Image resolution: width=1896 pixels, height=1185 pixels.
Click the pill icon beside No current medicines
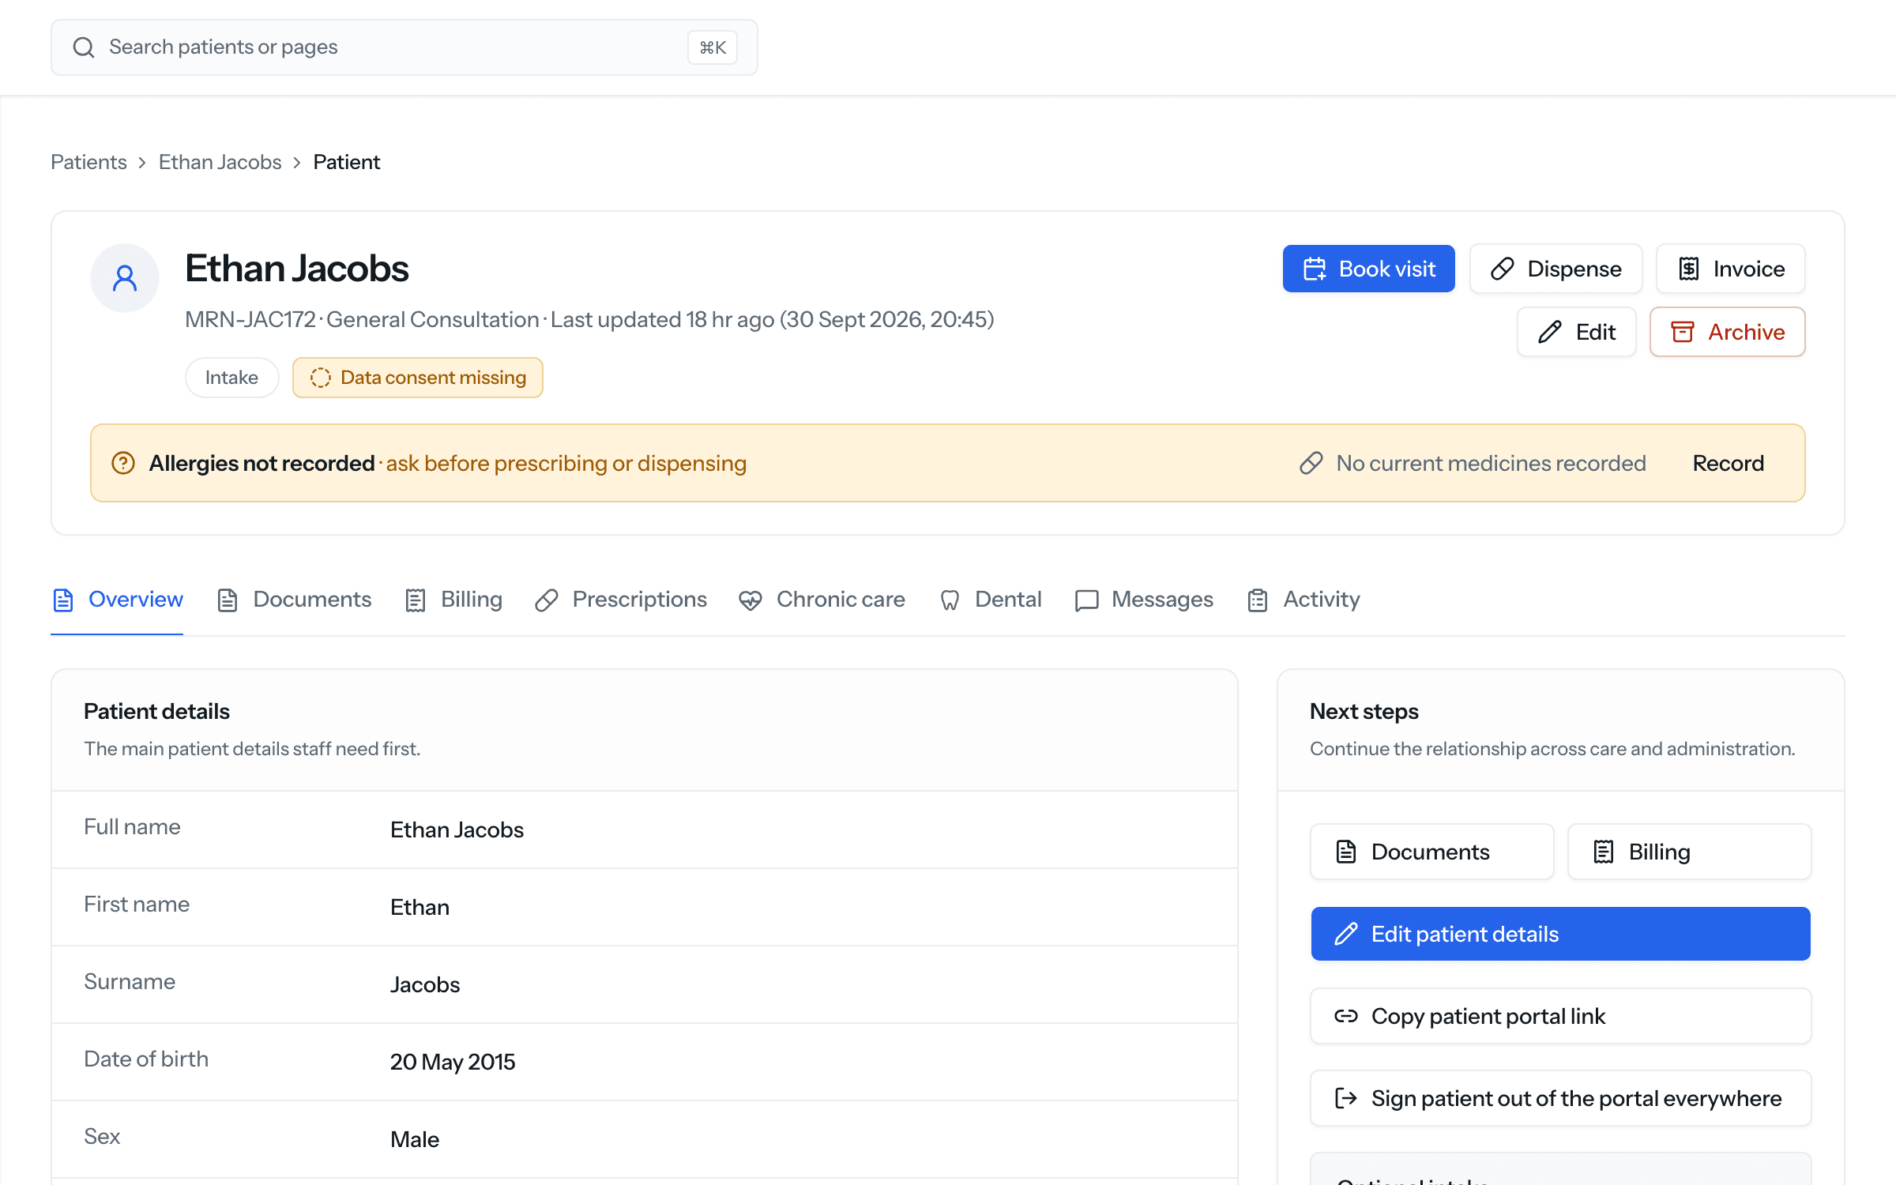pos(1311,463)
